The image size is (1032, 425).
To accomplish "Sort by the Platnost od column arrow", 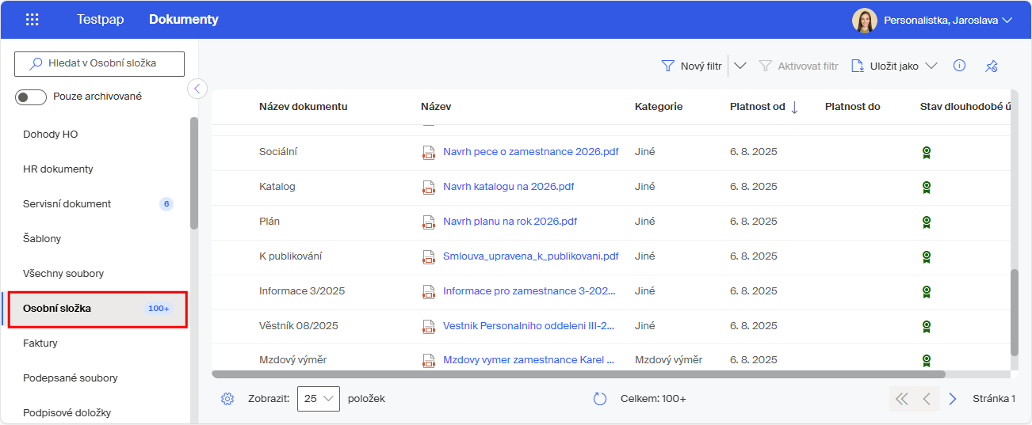I will [794, 107].
